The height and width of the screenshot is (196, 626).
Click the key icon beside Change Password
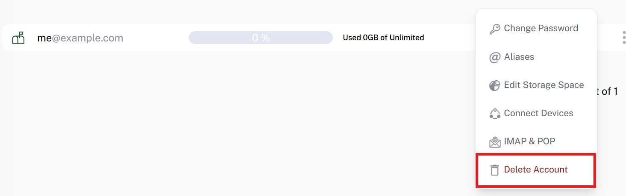495,29
